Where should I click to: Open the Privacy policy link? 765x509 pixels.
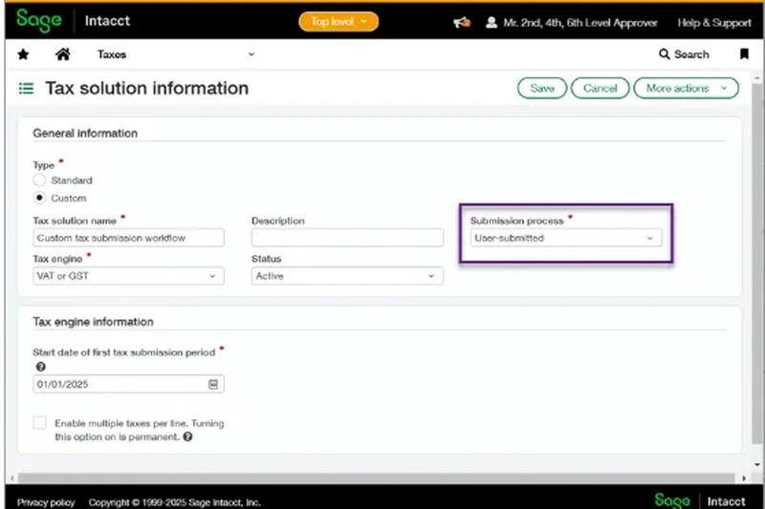[x=46, y=502]
